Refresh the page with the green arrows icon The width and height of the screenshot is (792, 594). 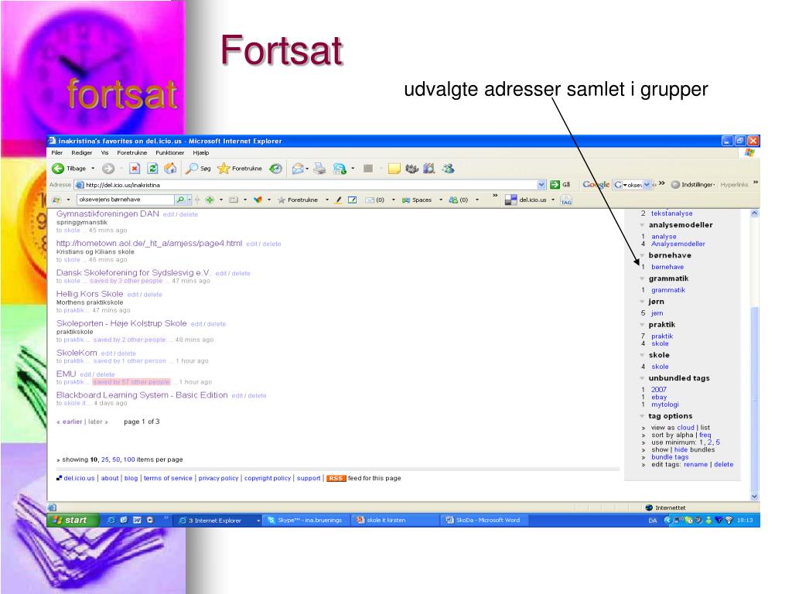point(152,169)
